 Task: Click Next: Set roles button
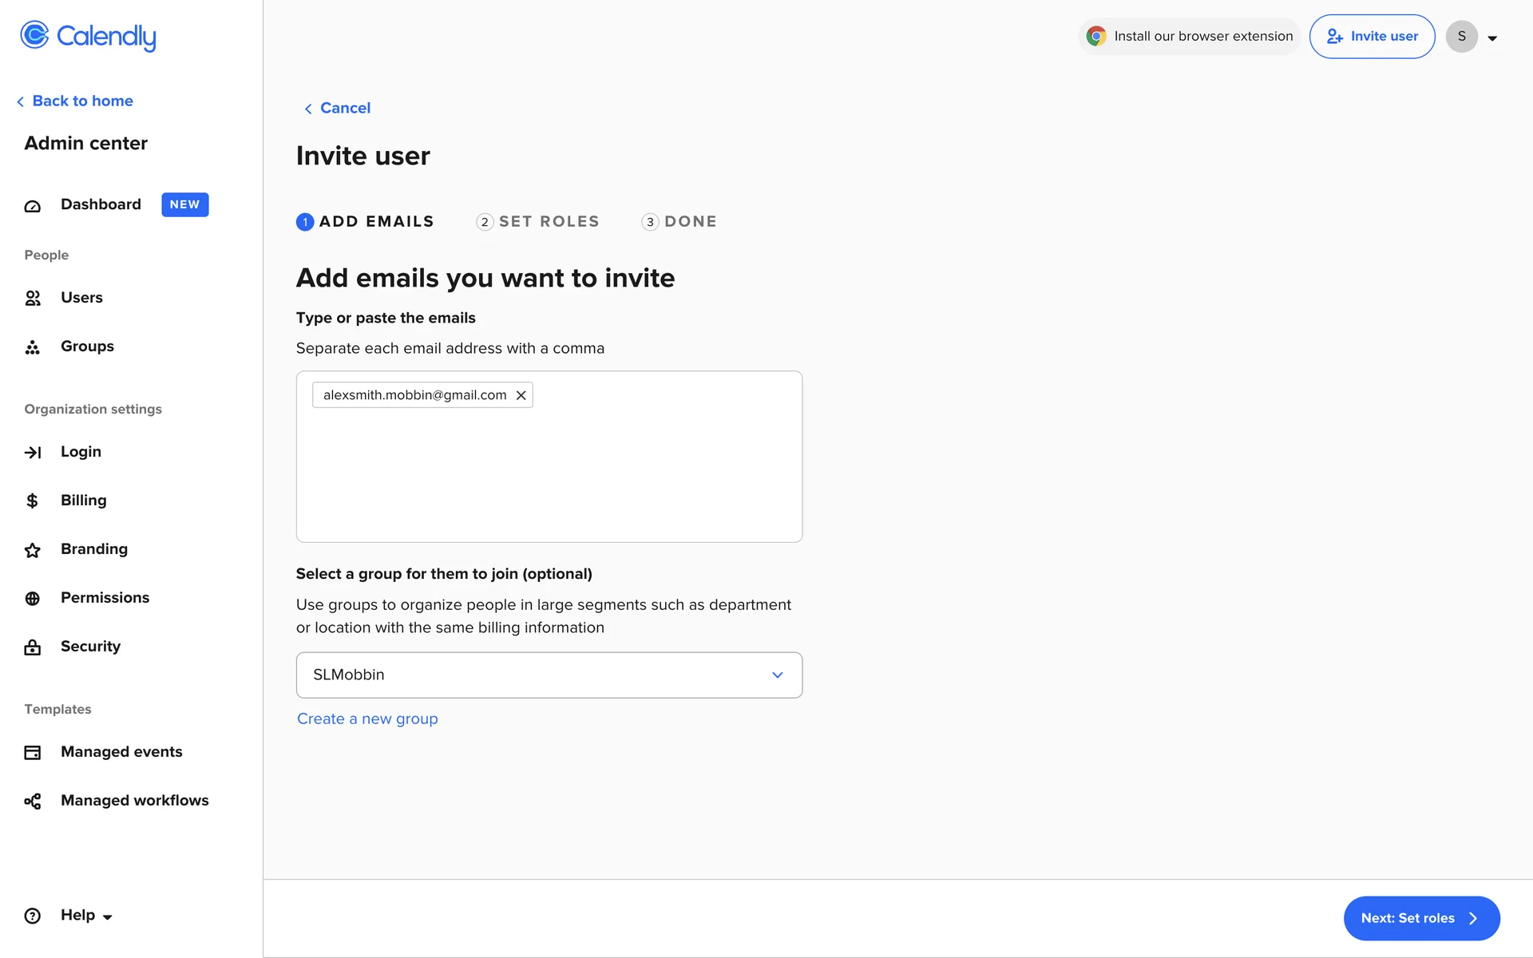tap(1420, 918)
